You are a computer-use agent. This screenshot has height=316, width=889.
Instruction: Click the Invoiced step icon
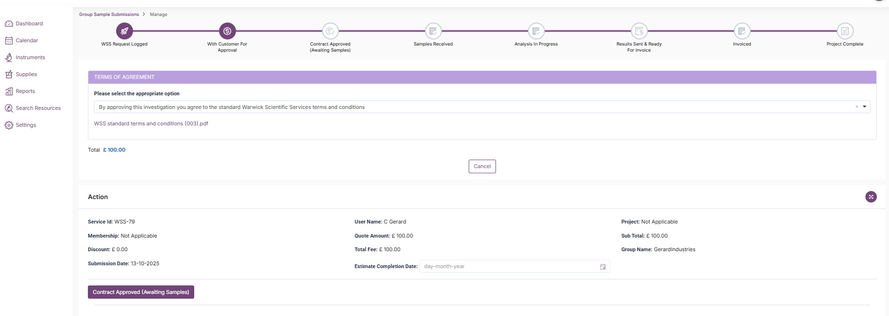coord(742,31)
